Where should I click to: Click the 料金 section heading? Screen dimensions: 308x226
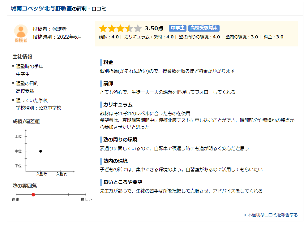point(108,62)
